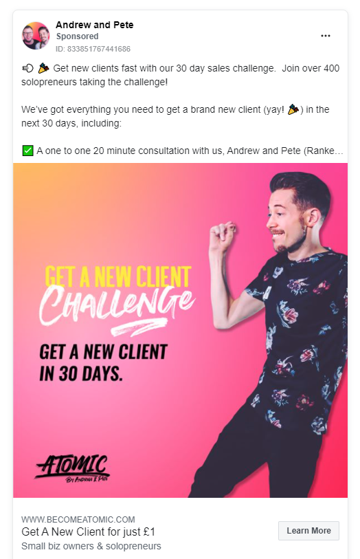Viewport: 360px width, 559px height.
Task: Click the Learn More button
Action: coord(308,531)
